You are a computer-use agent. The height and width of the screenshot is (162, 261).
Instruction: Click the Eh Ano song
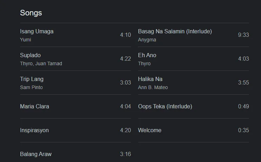(x=194, y=59)
